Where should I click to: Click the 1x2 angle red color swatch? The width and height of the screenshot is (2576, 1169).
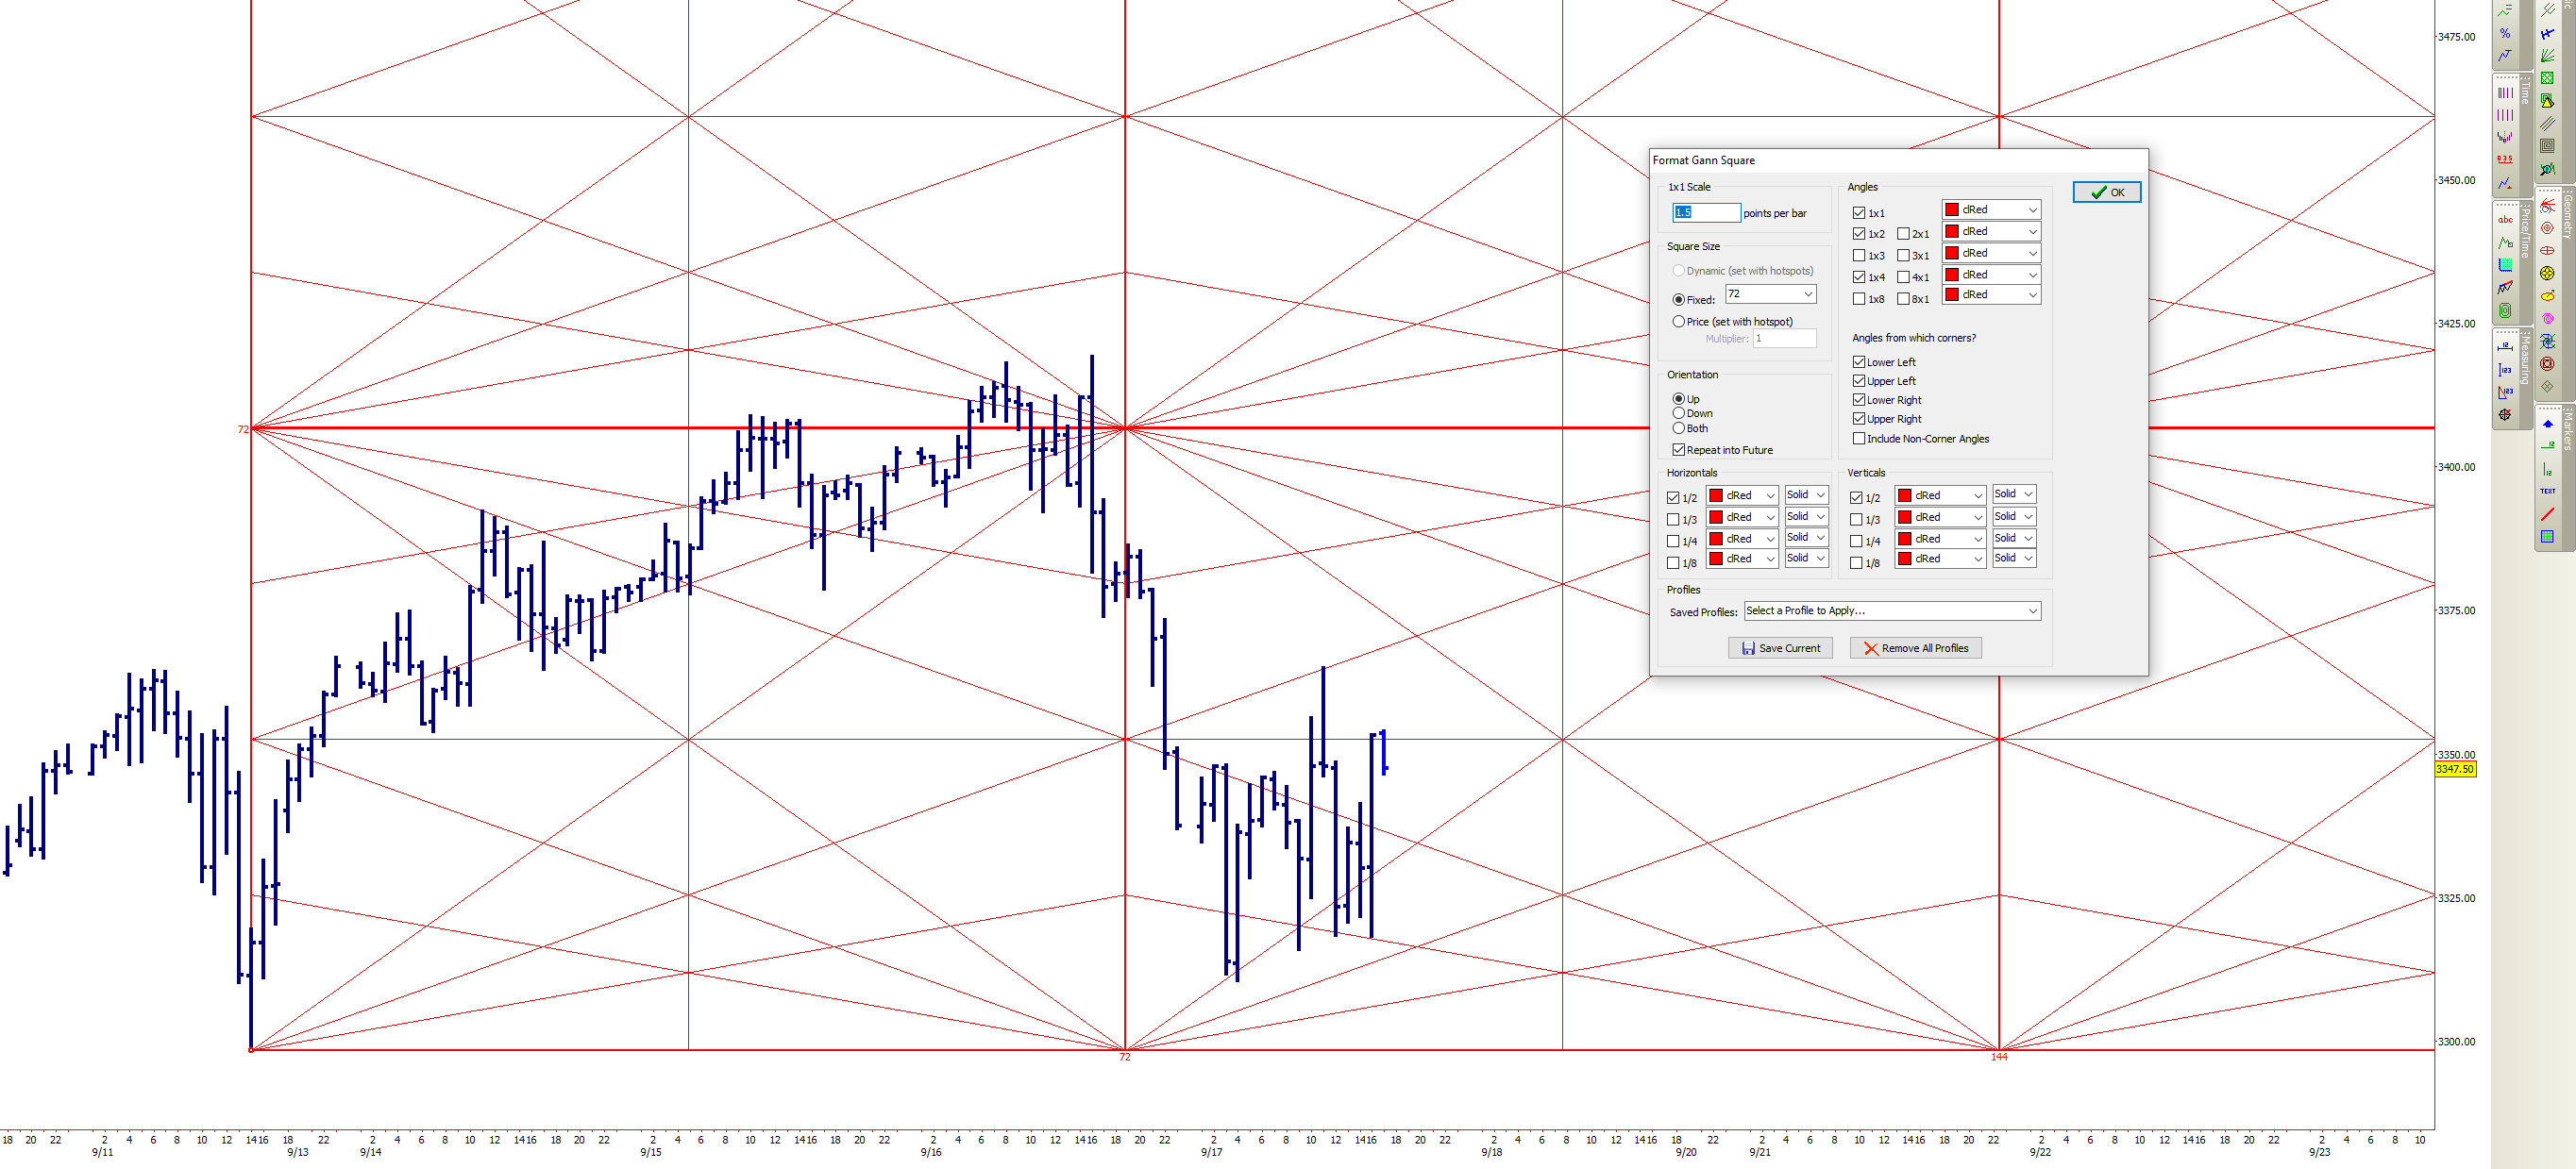tap(1952, 232)
